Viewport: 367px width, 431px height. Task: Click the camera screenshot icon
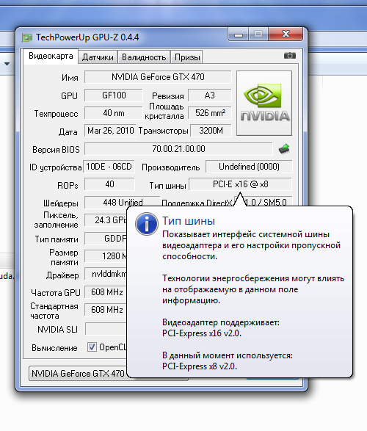point(289,56)
